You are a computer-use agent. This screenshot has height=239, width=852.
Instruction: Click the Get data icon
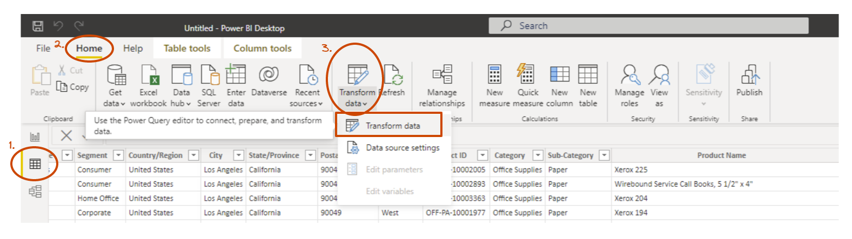[x=116, y=76]
